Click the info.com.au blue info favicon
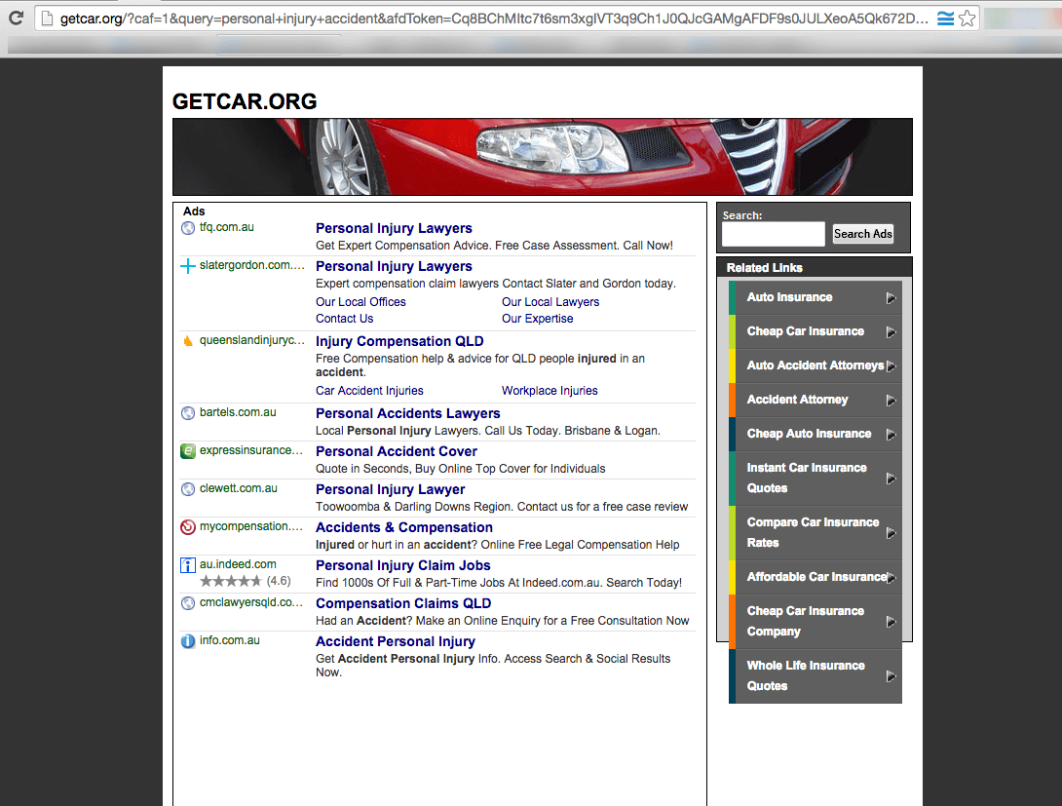The height and width of the screenshot is (806, 1062). pyautogui.click(x=187, y=640)
